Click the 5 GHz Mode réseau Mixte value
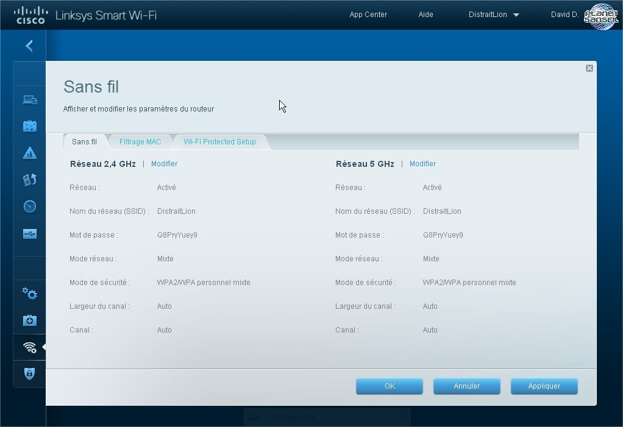The width and height of the screenshot is (623, 427). (x=431, y=259)
